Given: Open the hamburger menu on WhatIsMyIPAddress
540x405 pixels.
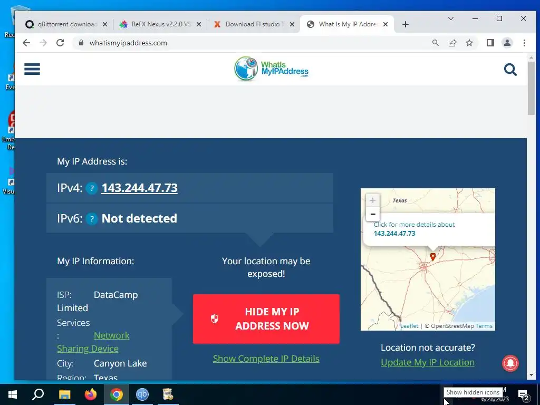Looking at the screenshot, I should point(32,69).
